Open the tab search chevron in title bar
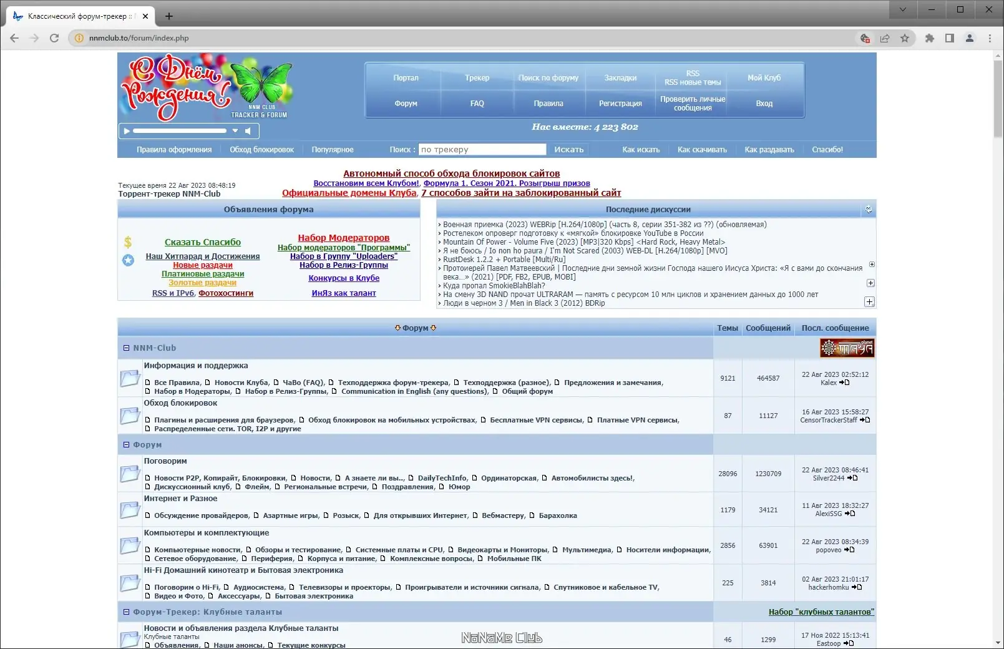Screen dimensions: 1004x649 pyautogui.click(x=903, y=9)
